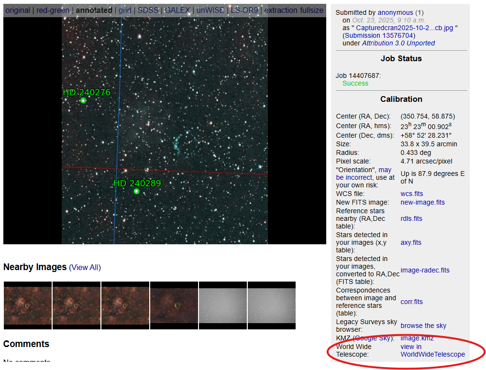The height and width of the screenshot is (370, 486).
Task: Download the rdls.fits reference stars table
Action: pos(411,218)
